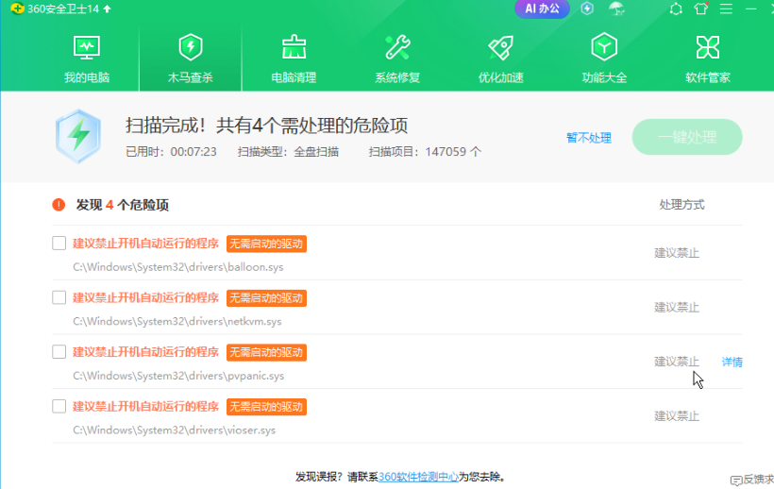Screen dimensions: 774x489
Task: Select the 木马查杀 shield icon
Action: tap(191, 48)
